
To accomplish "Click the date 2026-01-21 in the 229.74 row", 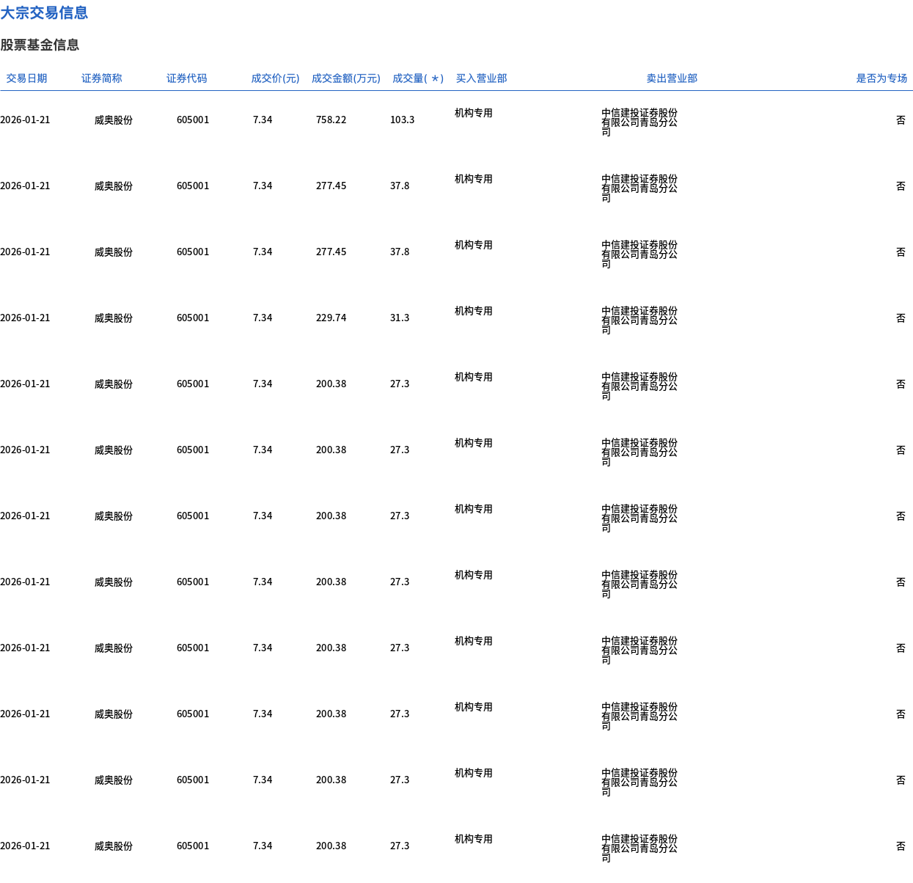I will (x=25, y=318).
